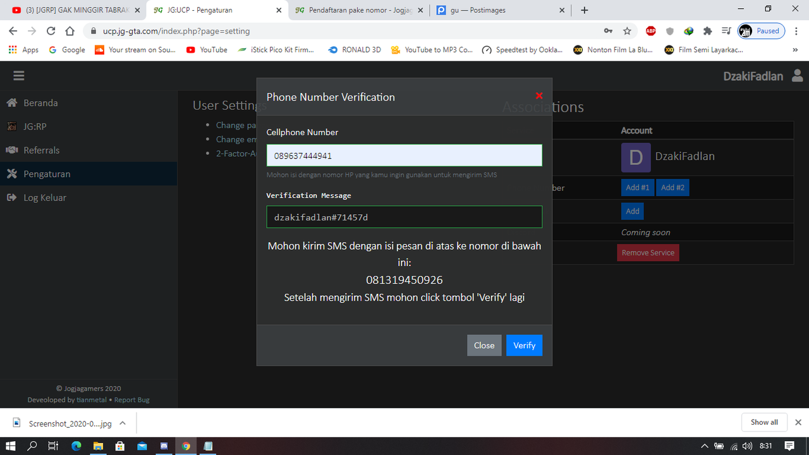Click the address bar URL
The image size is (809, 455).
[x=176, y=31]
